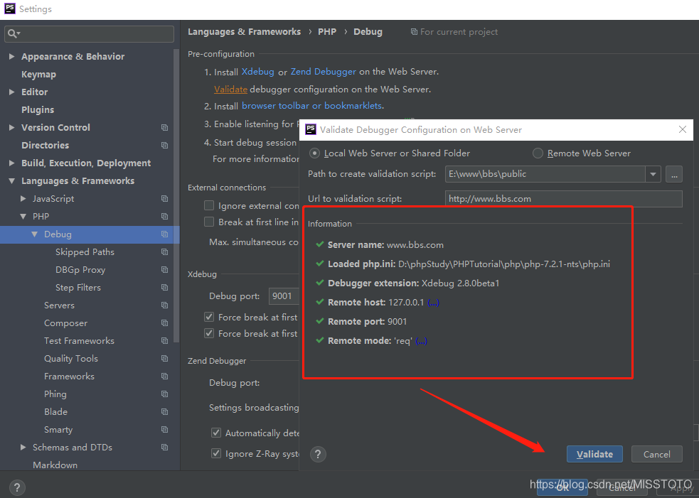This screenshot has height=498, width=699.
Task: Click the 'For current project' icon
Action: click(414, 32)
